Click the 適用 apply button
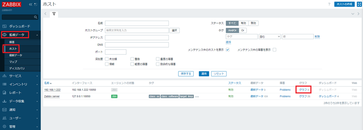This screenshot has height=130, width=363. pyautogui.click(x=204, y=74)
